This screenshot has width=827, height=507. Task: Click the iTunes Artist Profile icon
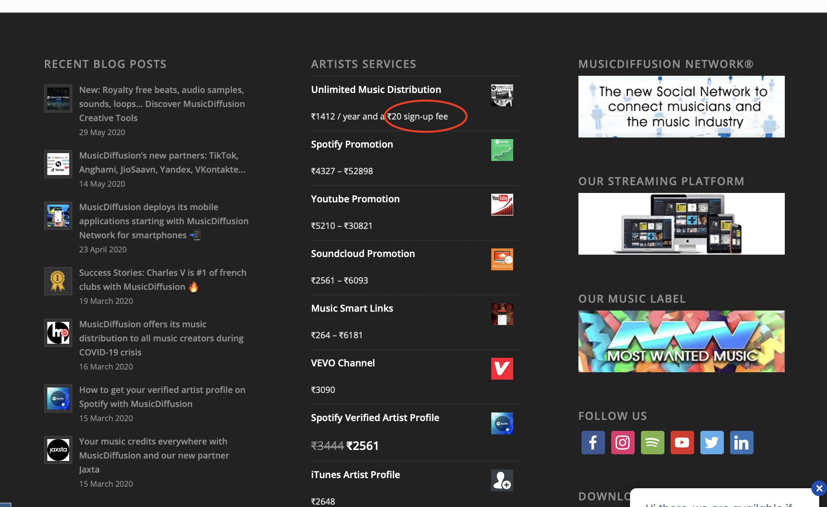(x=502, y=480)
